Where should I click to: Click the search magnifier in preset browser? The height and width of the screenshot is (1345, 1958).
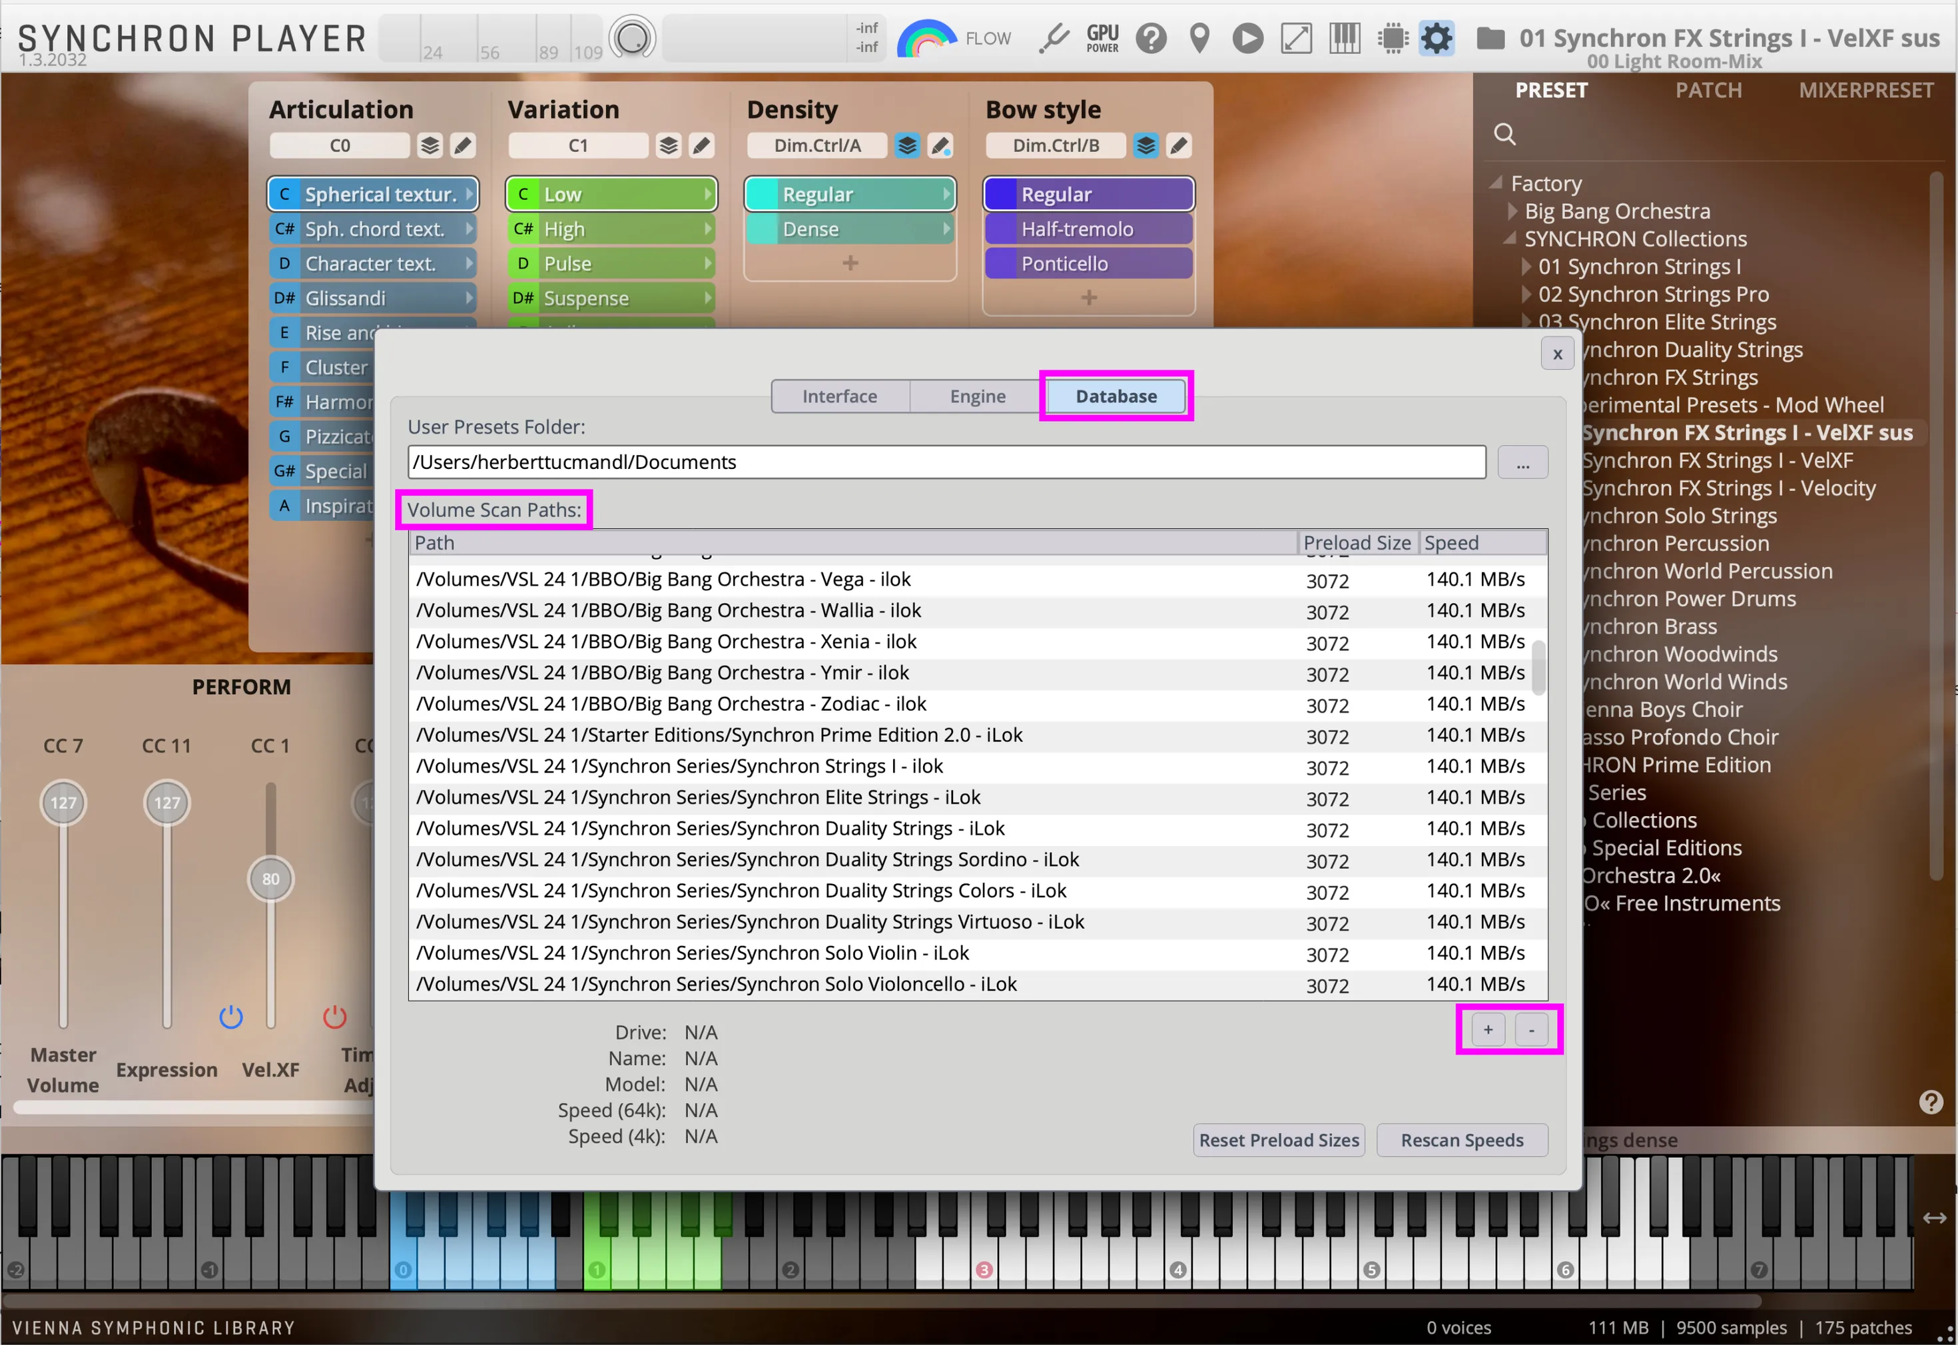tap(1504, 134)
